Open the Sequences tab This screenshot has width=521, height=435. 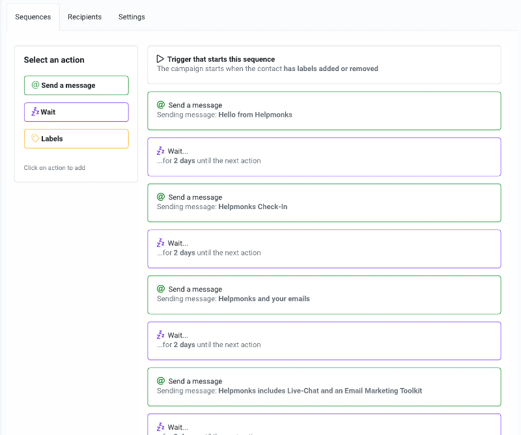pyautogui.click(x=33, y=17)
